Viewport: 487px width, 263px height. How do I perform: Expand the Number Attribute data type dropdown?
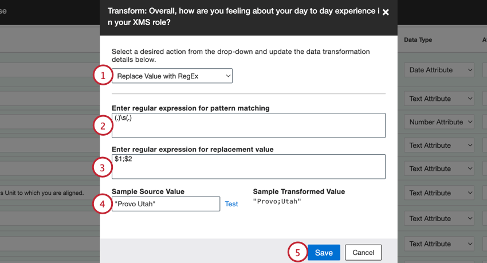(439, 122)
